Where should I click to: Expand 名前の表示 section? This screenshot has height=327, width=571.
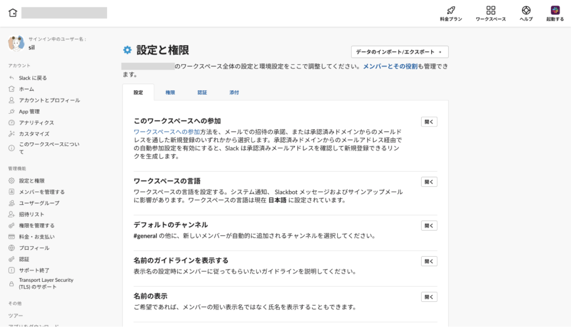click(429, 297)
